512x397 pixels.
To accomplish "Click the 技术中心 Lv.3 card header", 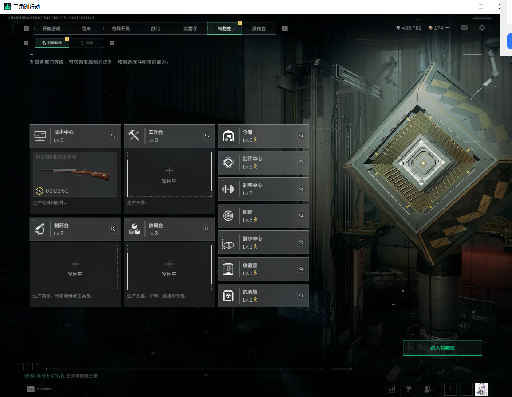I will [x=75, y=136].
